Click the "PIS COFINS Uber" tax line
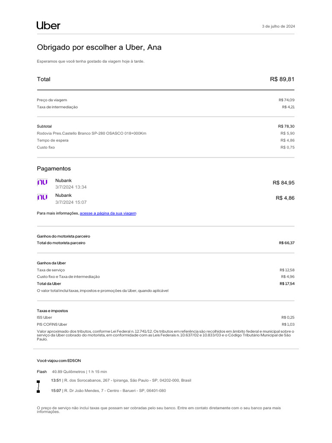The width and height of the screenshot is (332, 443). click(52, 324)
